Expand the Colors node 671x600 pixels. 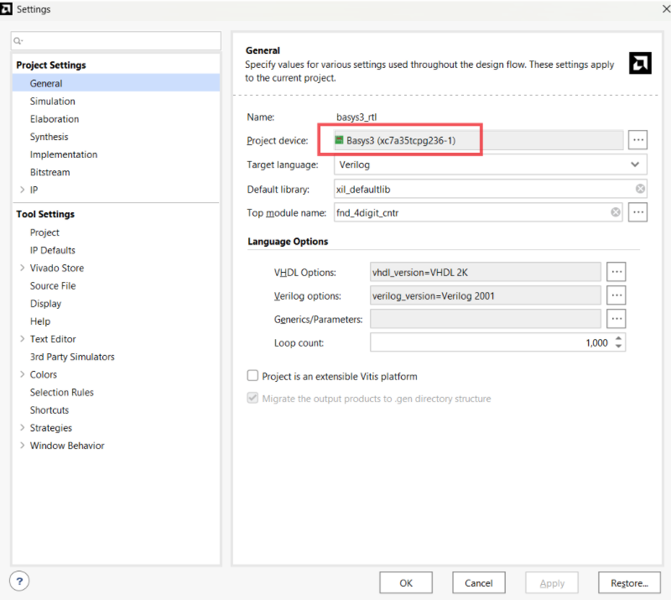point(23,374)
